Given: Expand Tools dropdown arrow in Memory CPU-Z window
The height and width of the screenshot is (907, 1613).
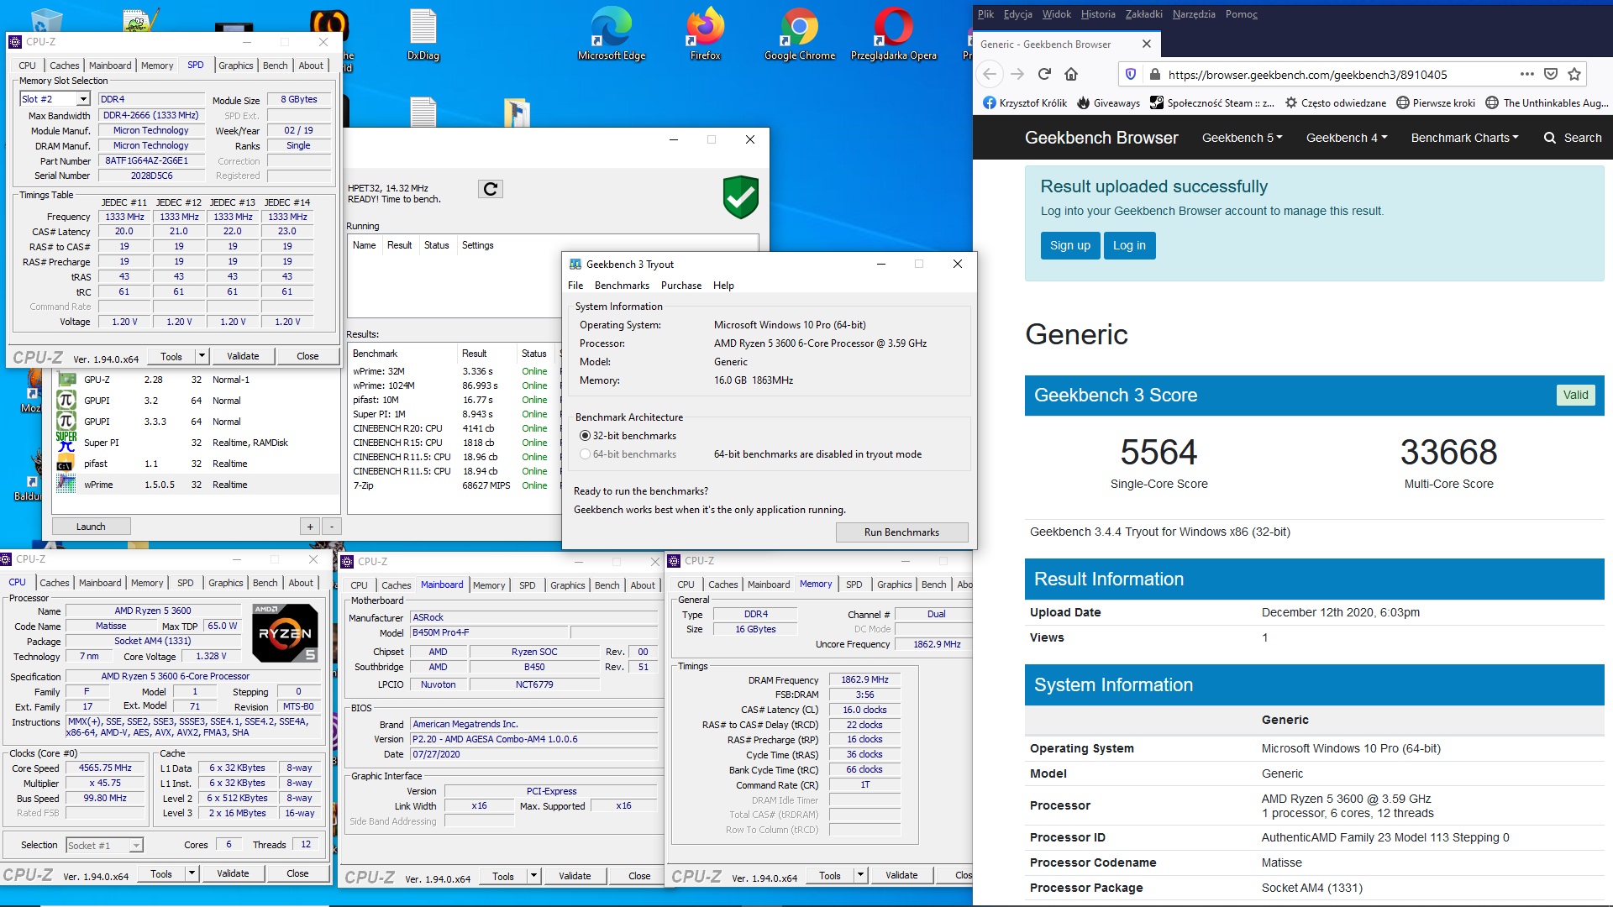Looking at the screenshot, I should coord(860,875).
